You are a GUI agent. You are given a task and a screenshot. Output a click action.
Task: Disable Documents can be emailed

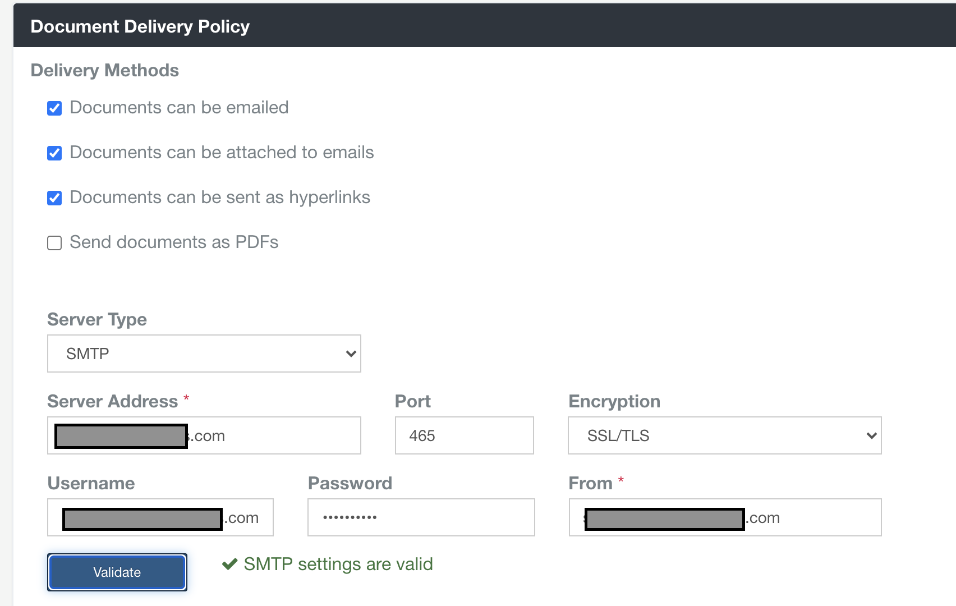[54, 108]
